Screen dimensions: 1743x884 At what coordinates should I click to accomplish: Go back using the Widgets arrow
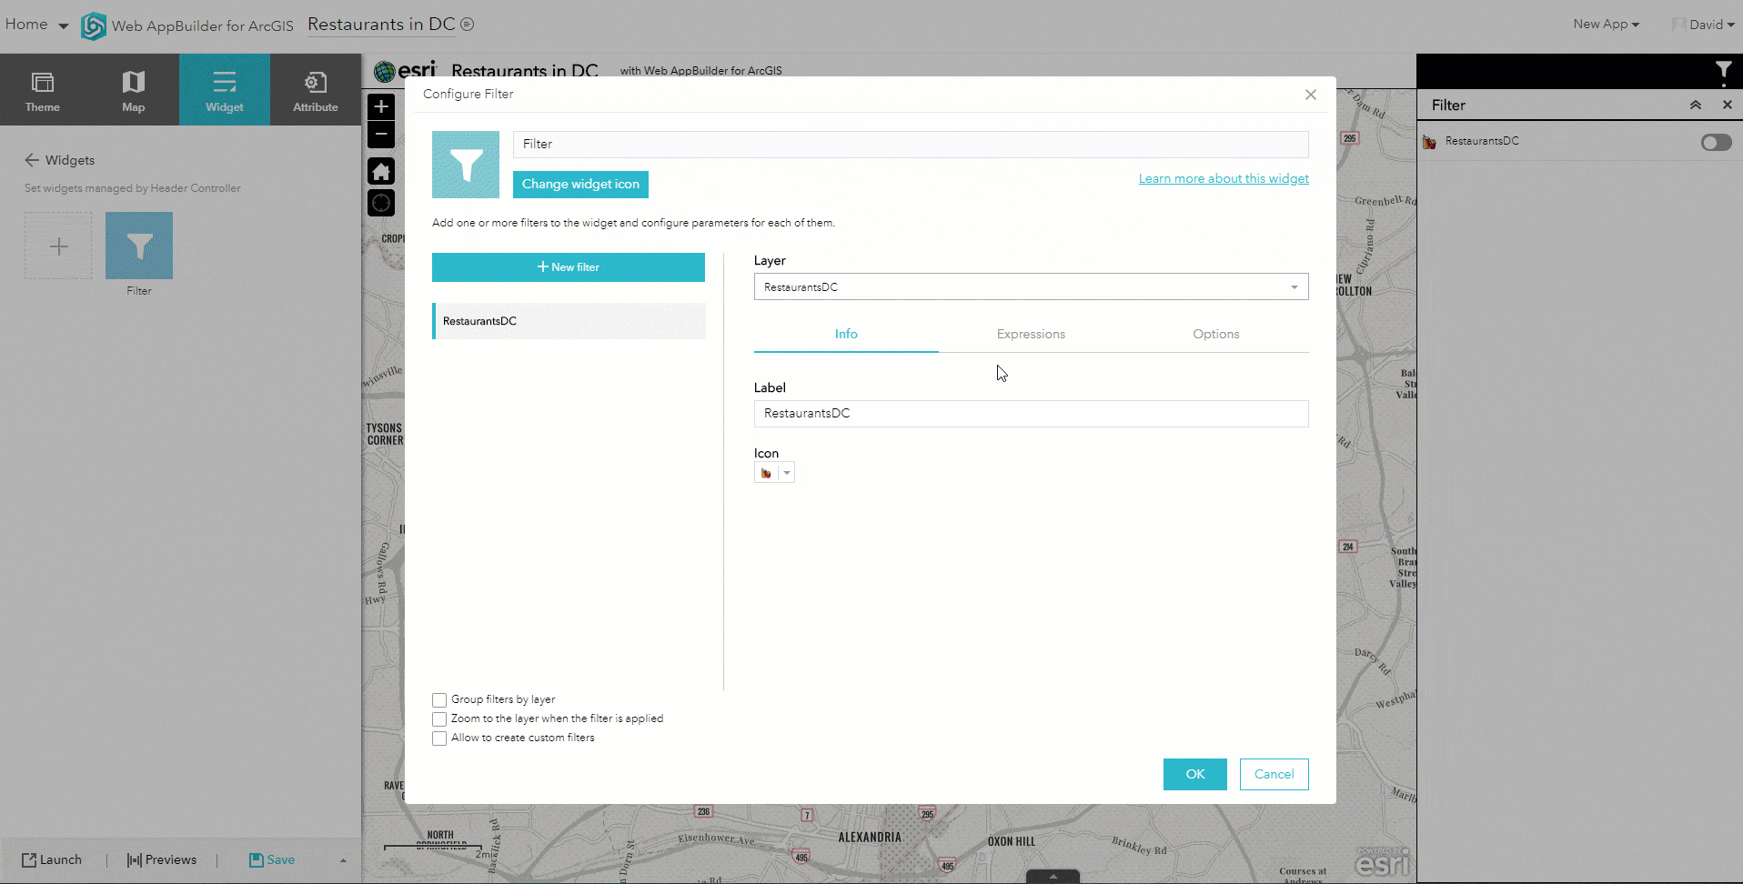point(32,160)
